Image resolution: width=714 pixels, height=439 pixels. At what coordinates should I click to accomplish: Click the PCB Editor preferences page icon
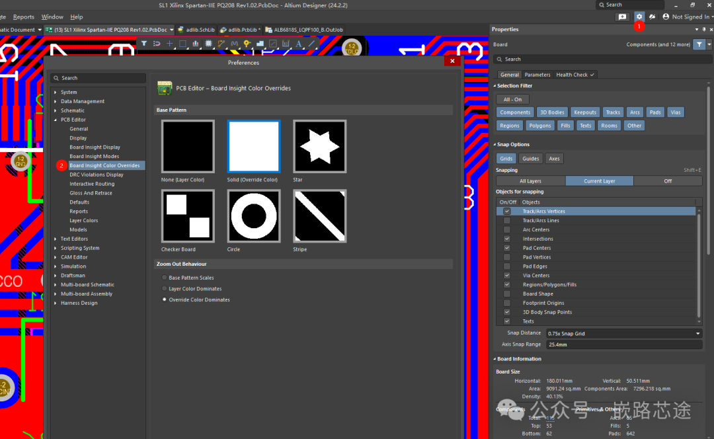click(x=165, y=88)
